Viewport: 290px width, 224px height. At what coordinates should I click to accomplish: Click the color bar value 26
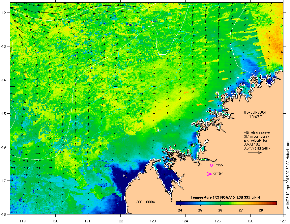point(220,210)
